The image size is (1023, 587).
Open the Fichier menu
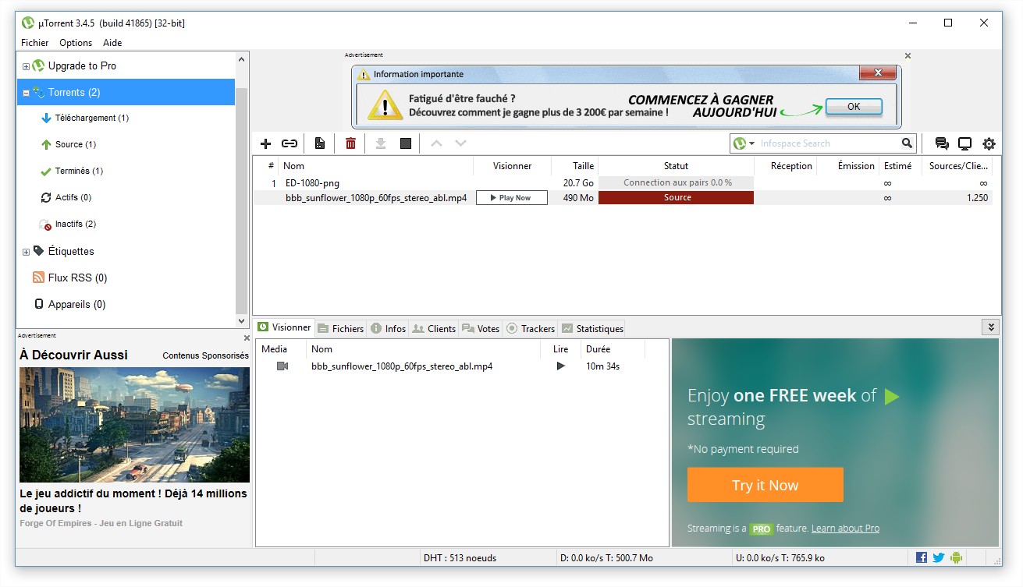(35, 43)
